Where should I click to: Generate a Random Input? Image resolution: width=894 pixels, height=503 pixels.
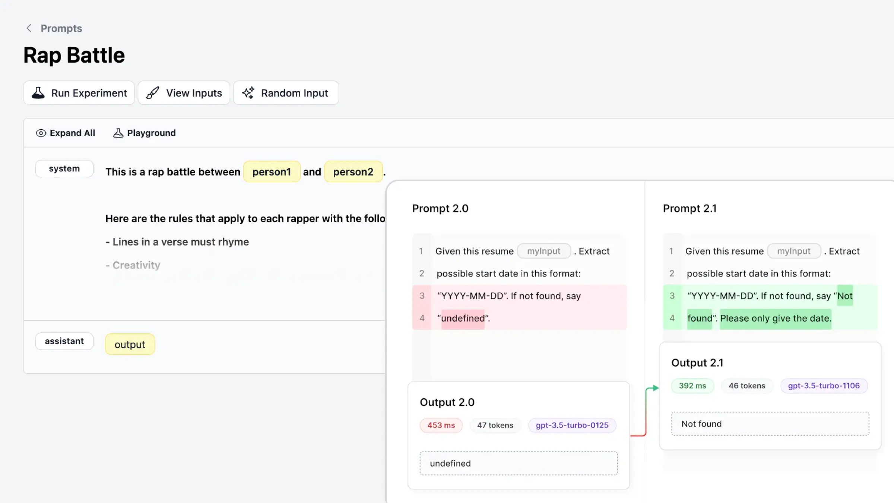tap(286, 93)
